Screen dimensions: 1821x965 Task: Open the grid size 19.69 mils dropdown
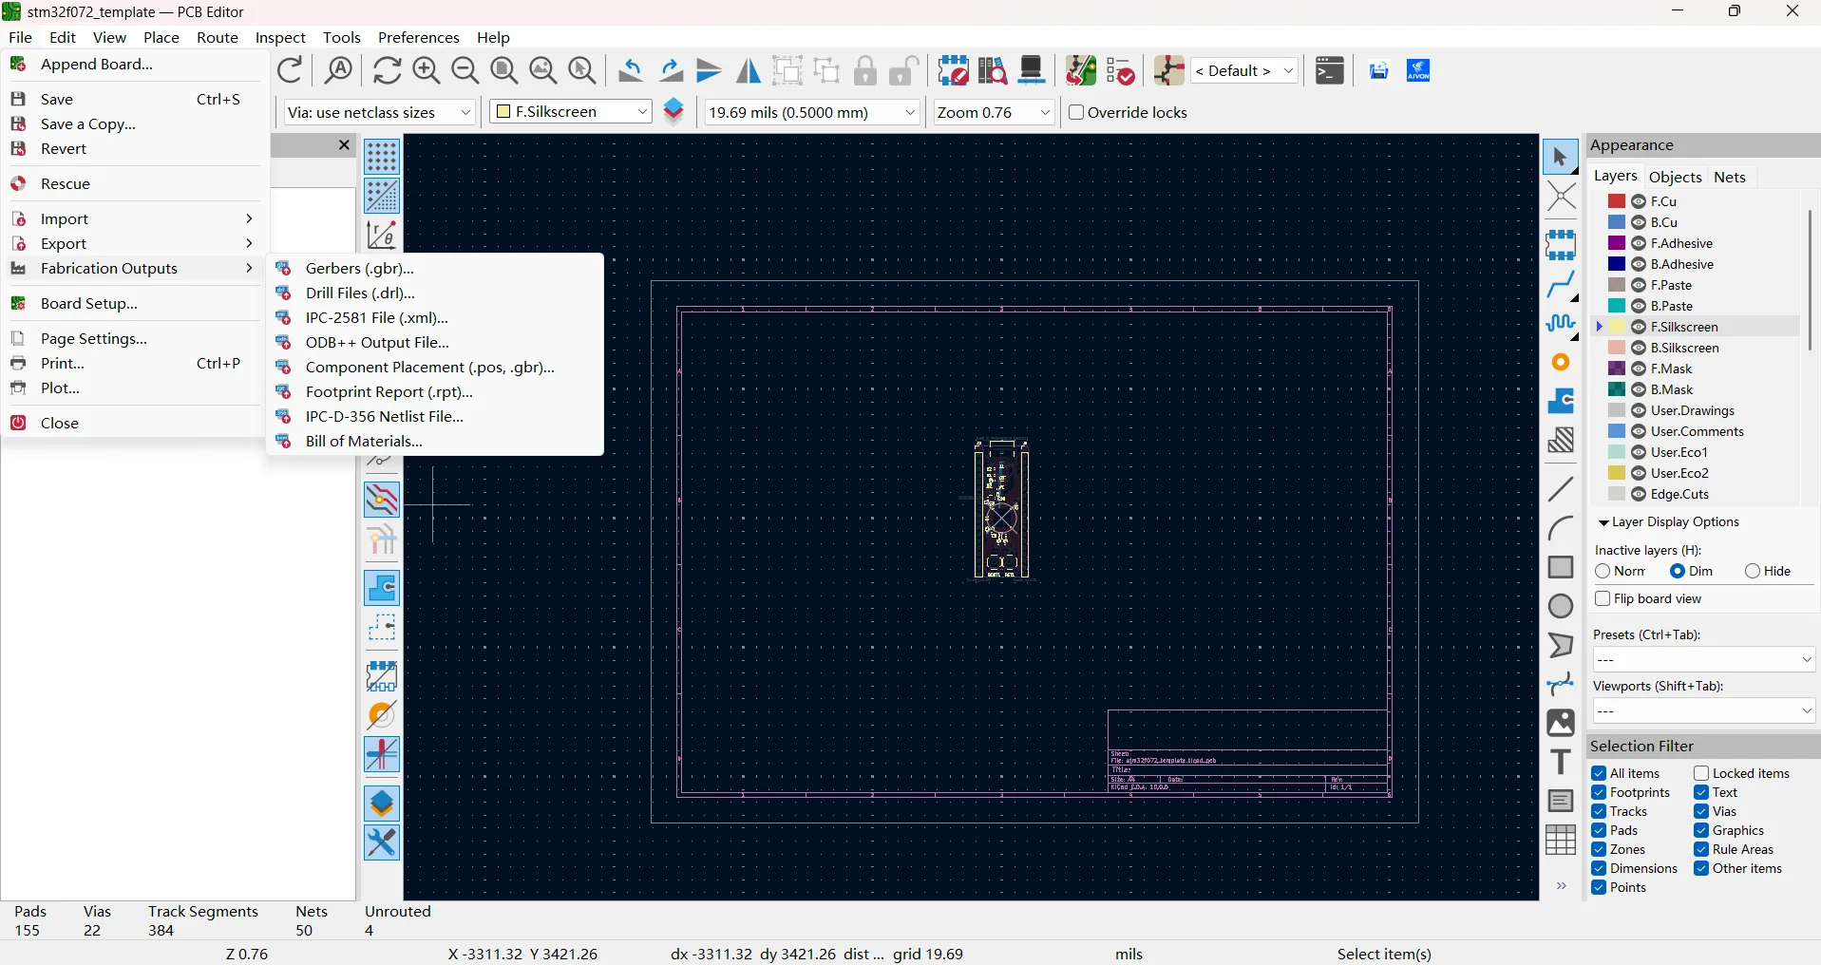tap(813, 112)
